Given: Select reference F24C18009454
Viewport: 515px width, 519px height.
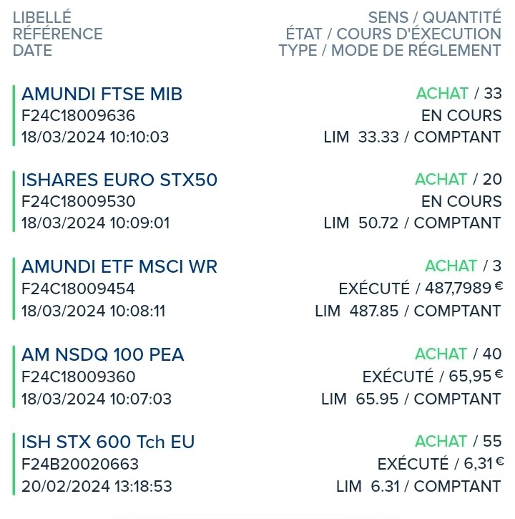Looking at the screenshot, I should [78, 289].
